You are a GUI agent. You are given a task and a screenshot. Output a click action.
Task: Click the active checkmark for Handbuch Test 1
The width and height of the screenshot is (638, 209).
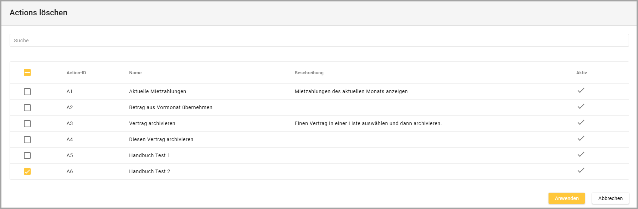[x=581, y=155]
